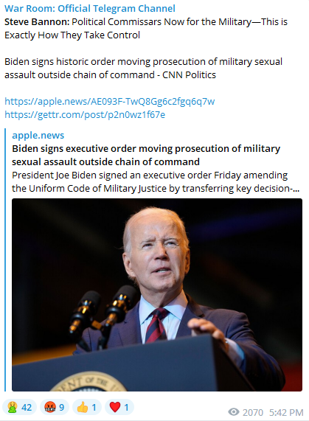Image resolution: width=309 pixels, height=421 pixels.
Task: Open the Biden signs executive order preview title
Action: coord(146,155)
